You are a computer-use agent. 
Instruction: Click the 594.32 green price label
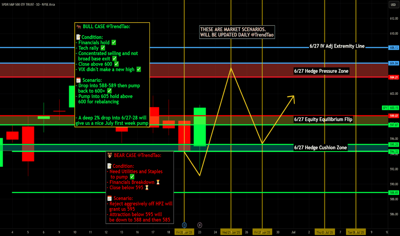394,151
